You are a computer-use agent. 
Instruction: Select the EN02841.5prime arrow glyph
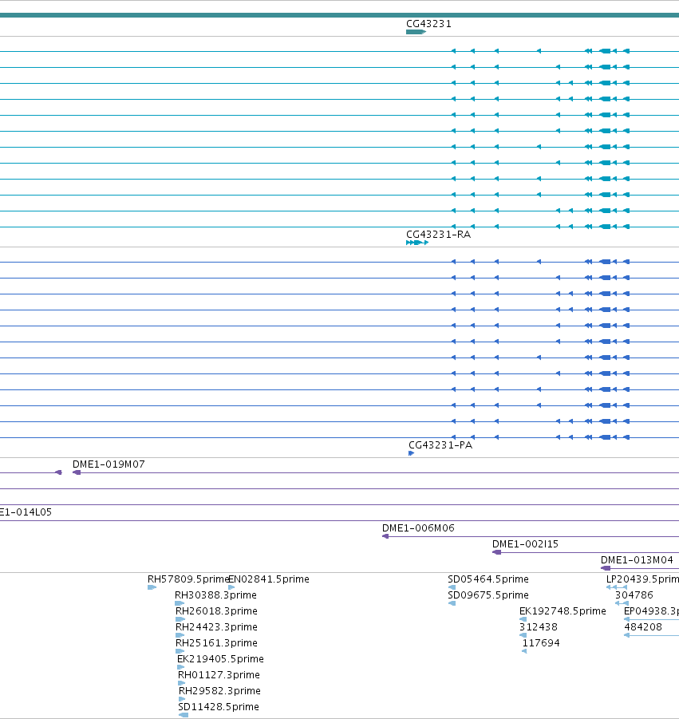(x=231, y=587)
